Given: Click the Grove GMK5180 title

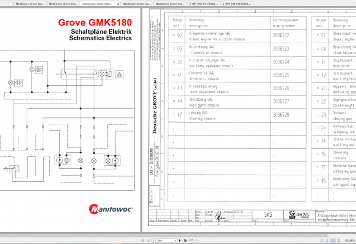Looking at the screenshot, I should click(x=95, y=23).
